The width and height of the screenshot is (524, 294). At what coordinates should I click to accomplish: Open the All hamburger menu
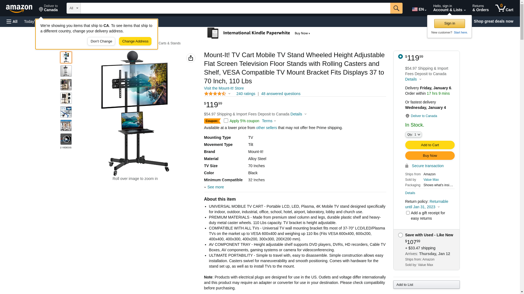click(12, 22)
